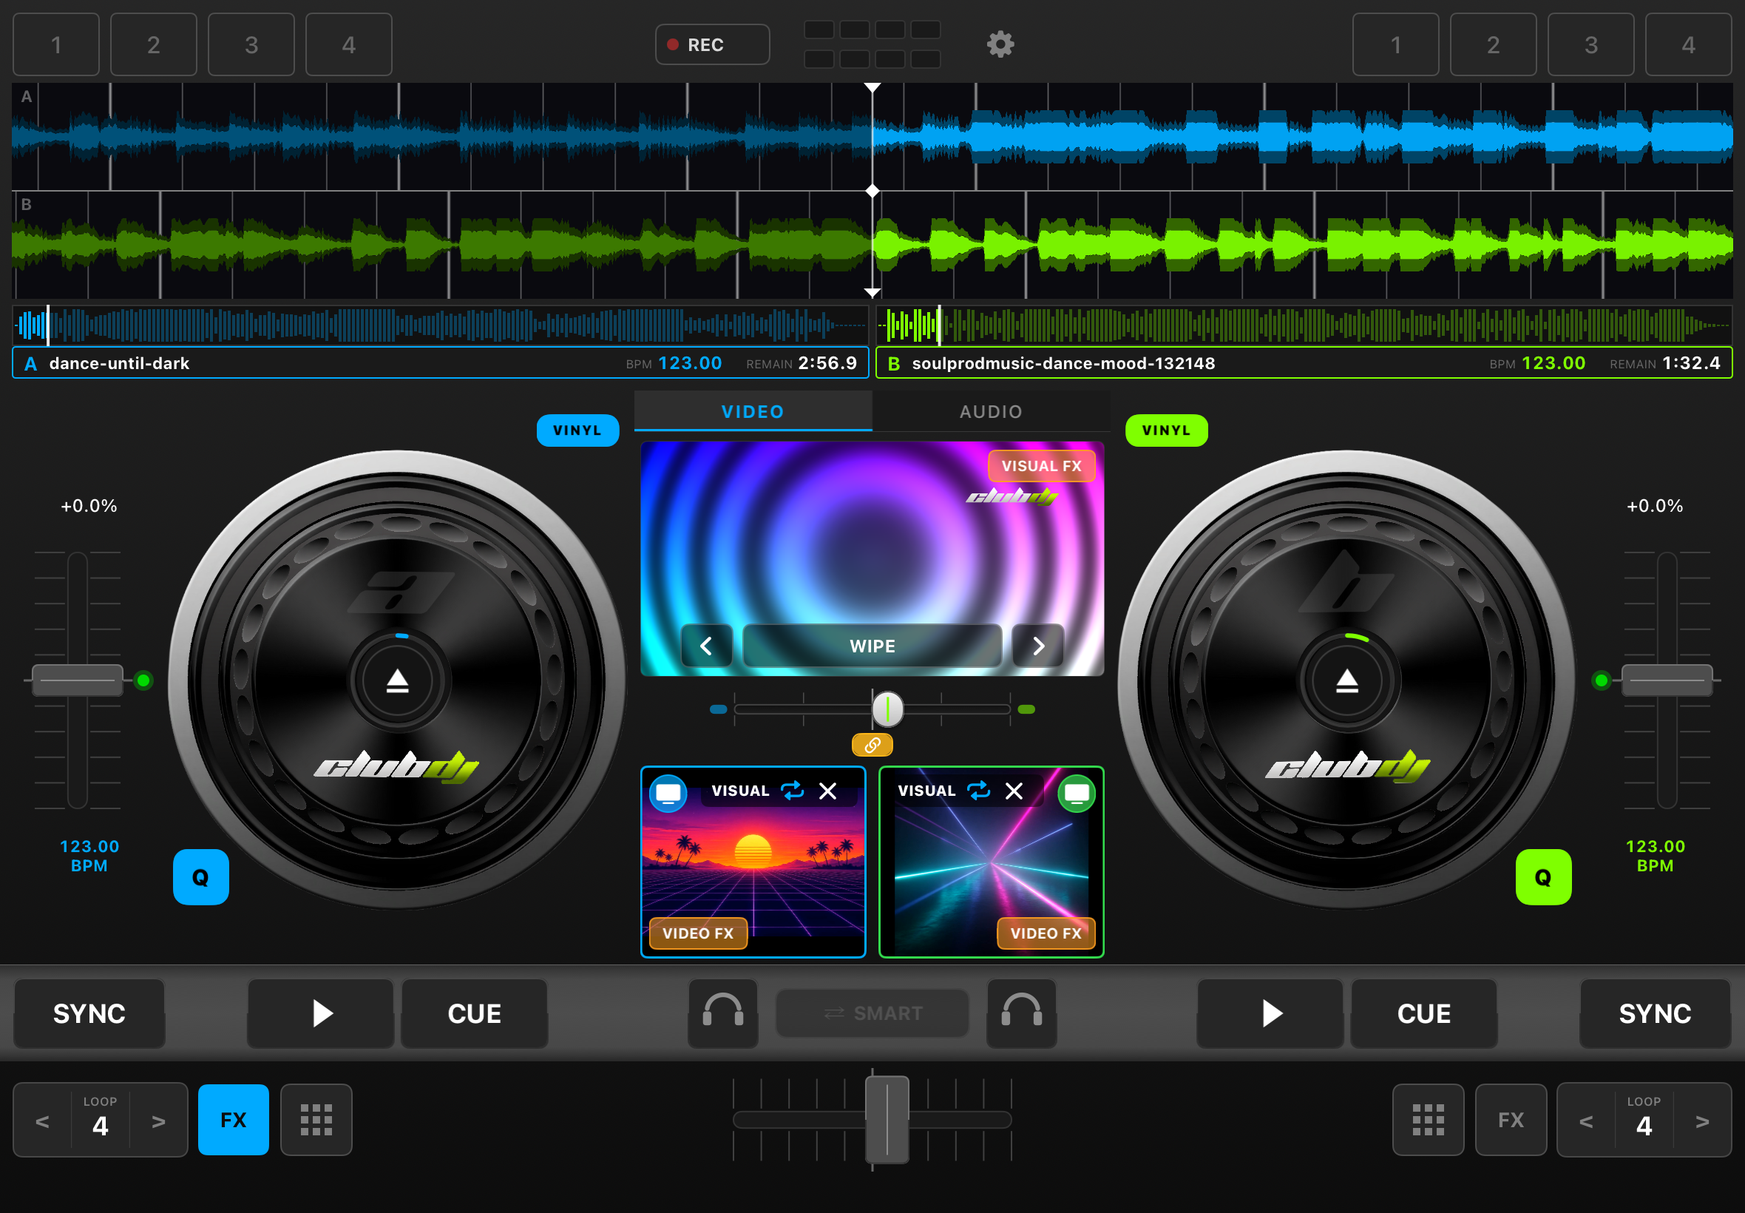The image size is (1745, 1213).
Task: Switch to AUDIO tab
Action: click(991, 411)
